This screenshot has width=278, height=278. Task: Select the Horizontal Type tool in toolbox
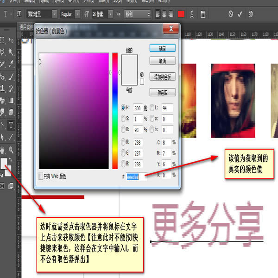point(11,125)
